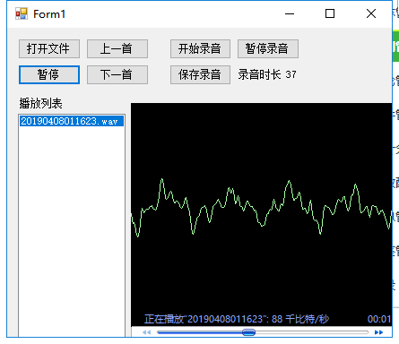Start recording with 开始录音 button
This screenshot has width=399, height=344.
[x=200, y=48]
